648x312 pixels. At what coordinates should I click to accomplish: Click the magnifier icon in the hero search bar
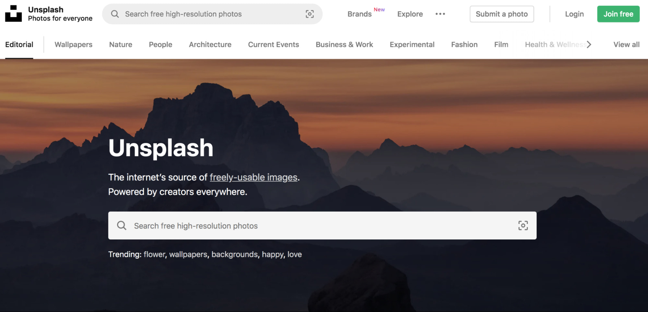122,226
